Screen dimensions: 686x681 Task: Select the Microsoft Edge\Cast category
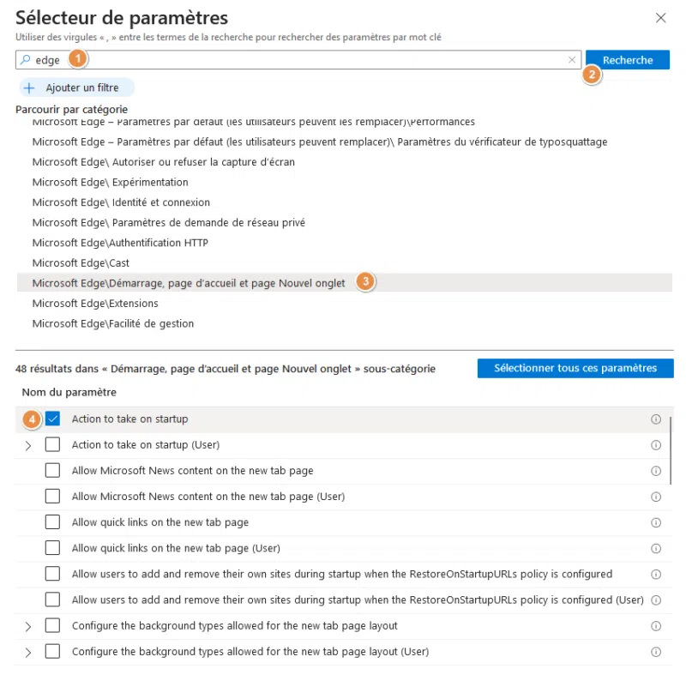click(x=81, y=262)
